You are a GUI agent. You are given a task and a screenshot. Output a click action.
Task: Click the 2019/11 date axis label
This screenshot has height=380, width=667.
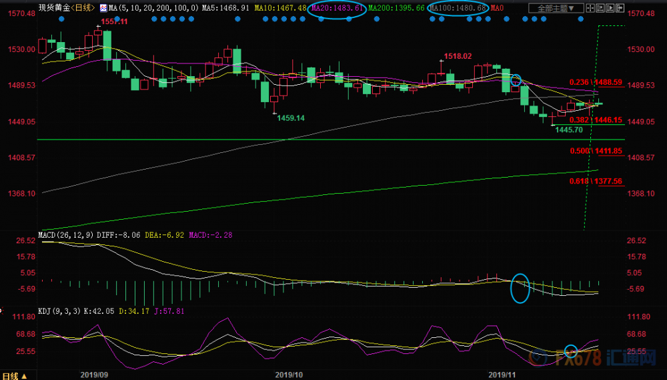point(502,375)
